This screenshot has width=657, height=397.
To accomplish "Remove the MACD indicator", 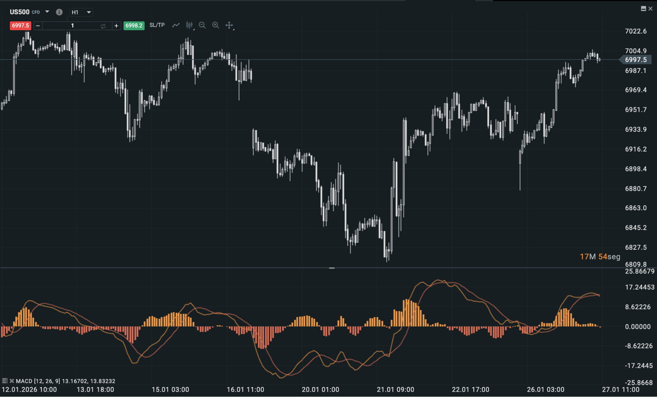I will tap(12, 381).
